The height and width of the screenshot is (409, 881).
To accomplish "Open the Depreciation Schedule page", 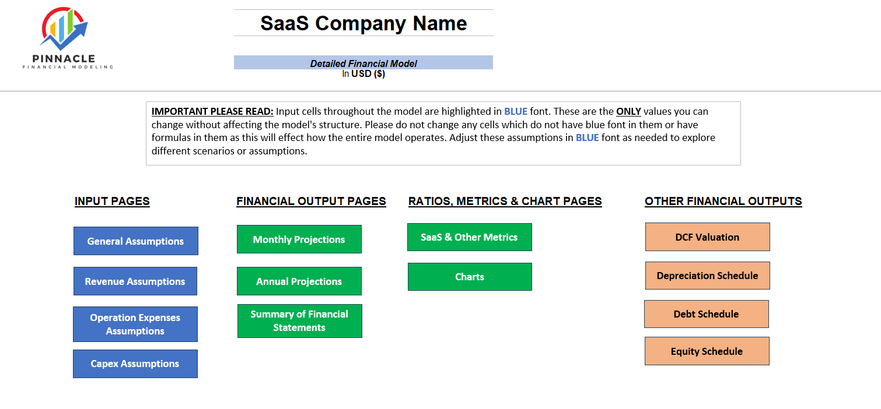I will [707, 275].
